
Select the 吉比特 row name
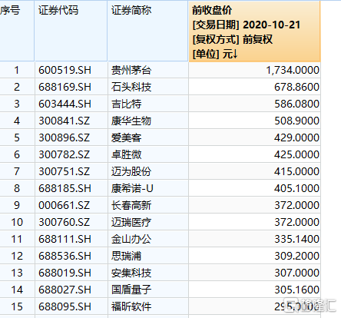pos(126,104)
